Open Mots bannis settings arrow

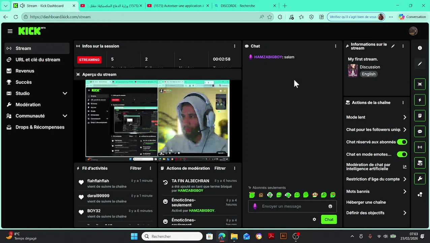[x=405, y=191]
